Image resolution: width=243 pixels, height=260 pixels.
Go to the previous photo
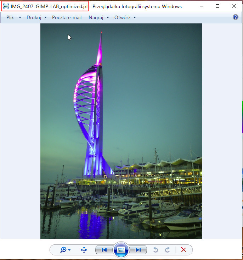[104, 250]
